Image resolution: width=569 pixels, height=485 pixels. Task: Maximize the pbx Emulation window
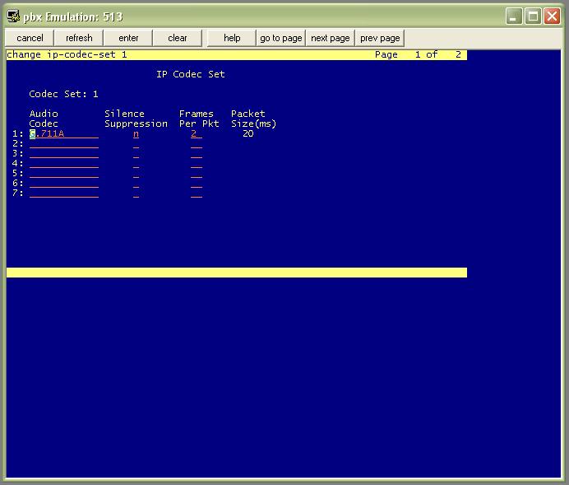533,16
